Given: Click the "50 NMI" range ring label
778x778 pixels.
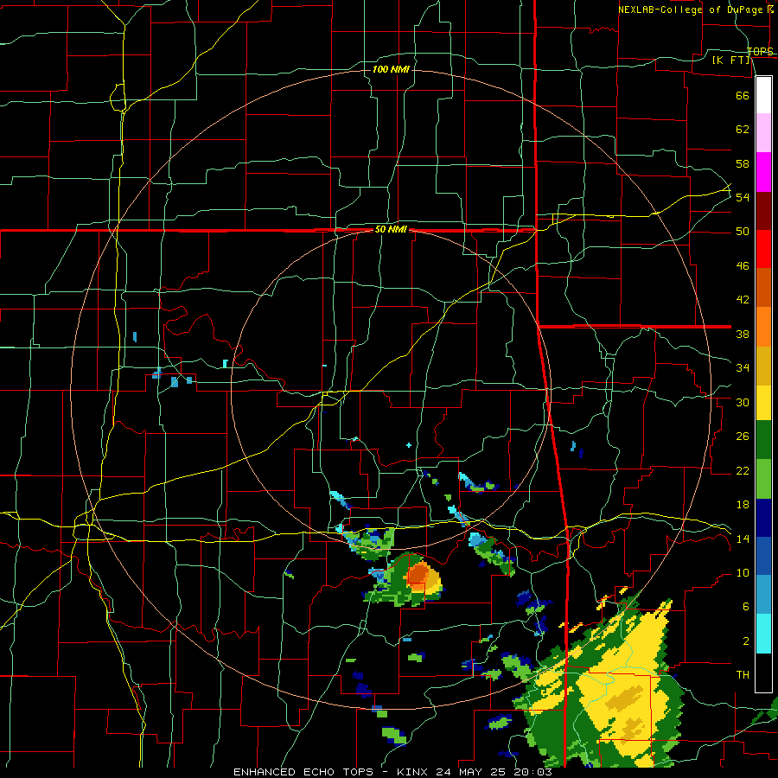Looking at the screenshot, I should [x=391, y=229].
